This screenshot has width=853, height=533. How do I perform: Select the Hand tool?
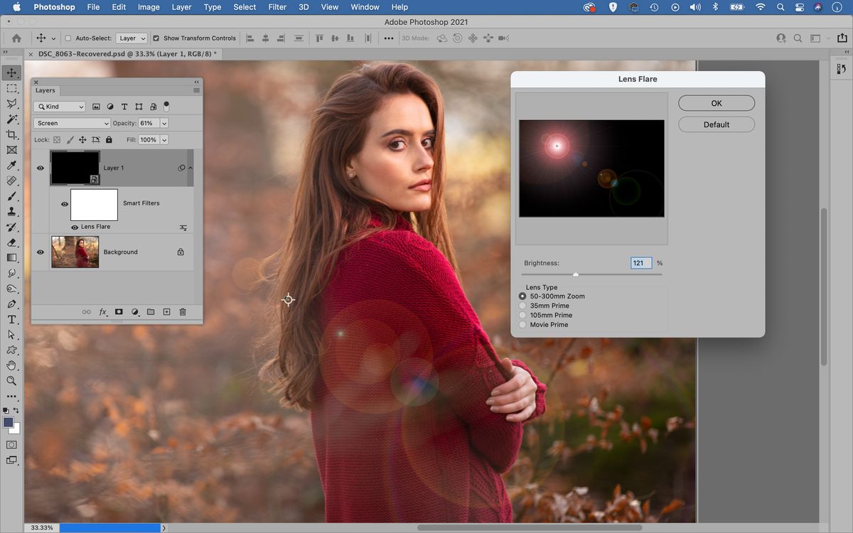click(x=11, y=365)
